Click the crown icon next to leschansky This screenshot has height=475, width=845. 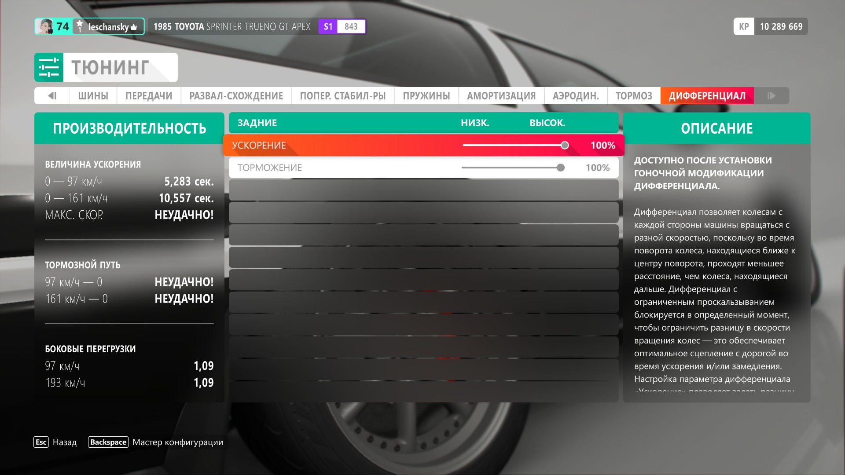134,27
